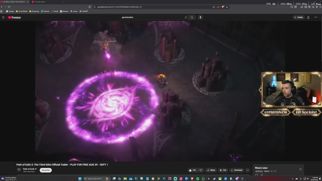Close the Watch later playlist panel

tap(300, 169)
